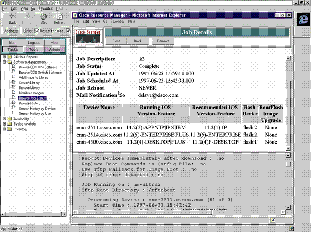Viewport: 311px width, 232px height.
Task: Click the Help navigation button in sidebar
Action: [55, 42]
